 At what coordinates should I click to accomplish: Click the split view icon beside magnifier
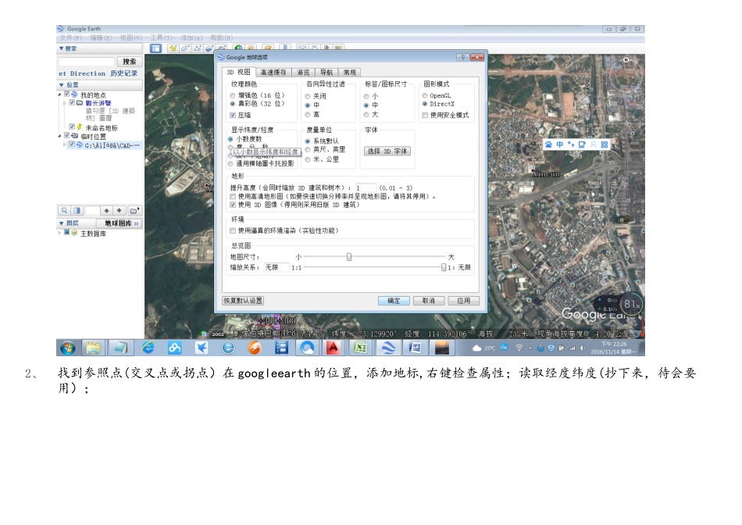[x=77, y=210]
